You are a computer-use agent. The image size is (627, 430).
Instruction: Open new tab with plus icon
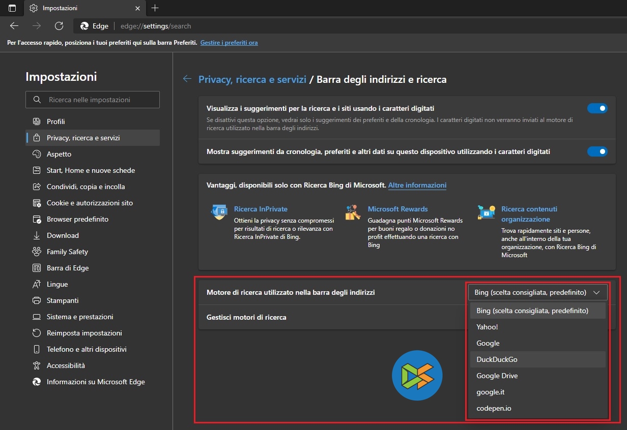(155, 8)
